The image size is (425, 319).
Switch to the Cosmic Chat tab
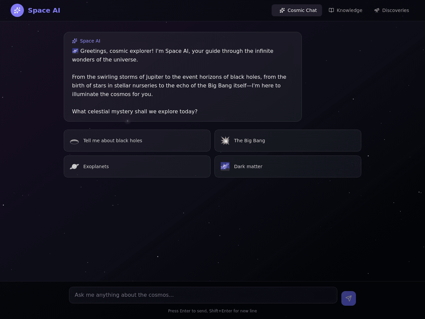(297, 10)
